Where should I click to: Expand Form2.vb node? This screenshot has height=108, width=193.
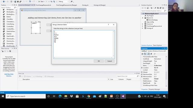point(143,24)
